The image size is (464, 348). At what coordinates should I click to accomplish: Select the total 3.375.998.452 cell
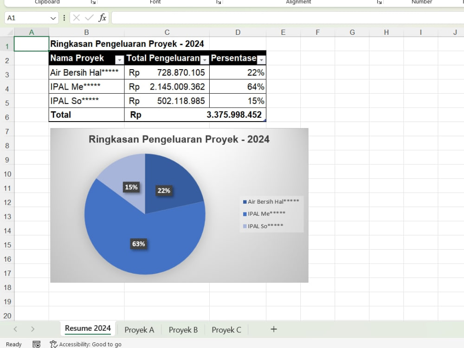pos(195,115)
